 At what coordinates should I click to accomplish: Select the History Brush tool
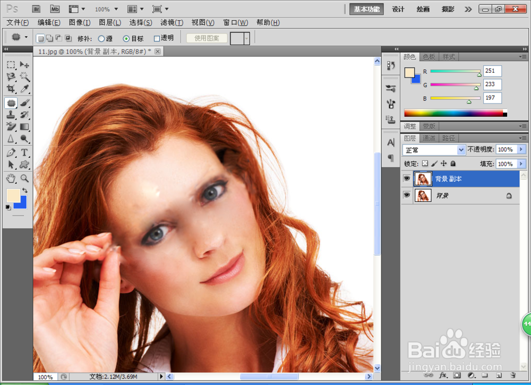24,115
